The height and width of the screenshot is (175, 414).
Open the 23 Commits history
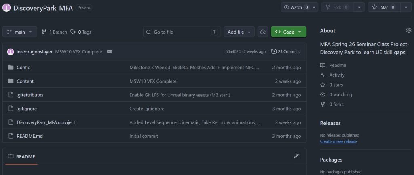coord(285,52)
